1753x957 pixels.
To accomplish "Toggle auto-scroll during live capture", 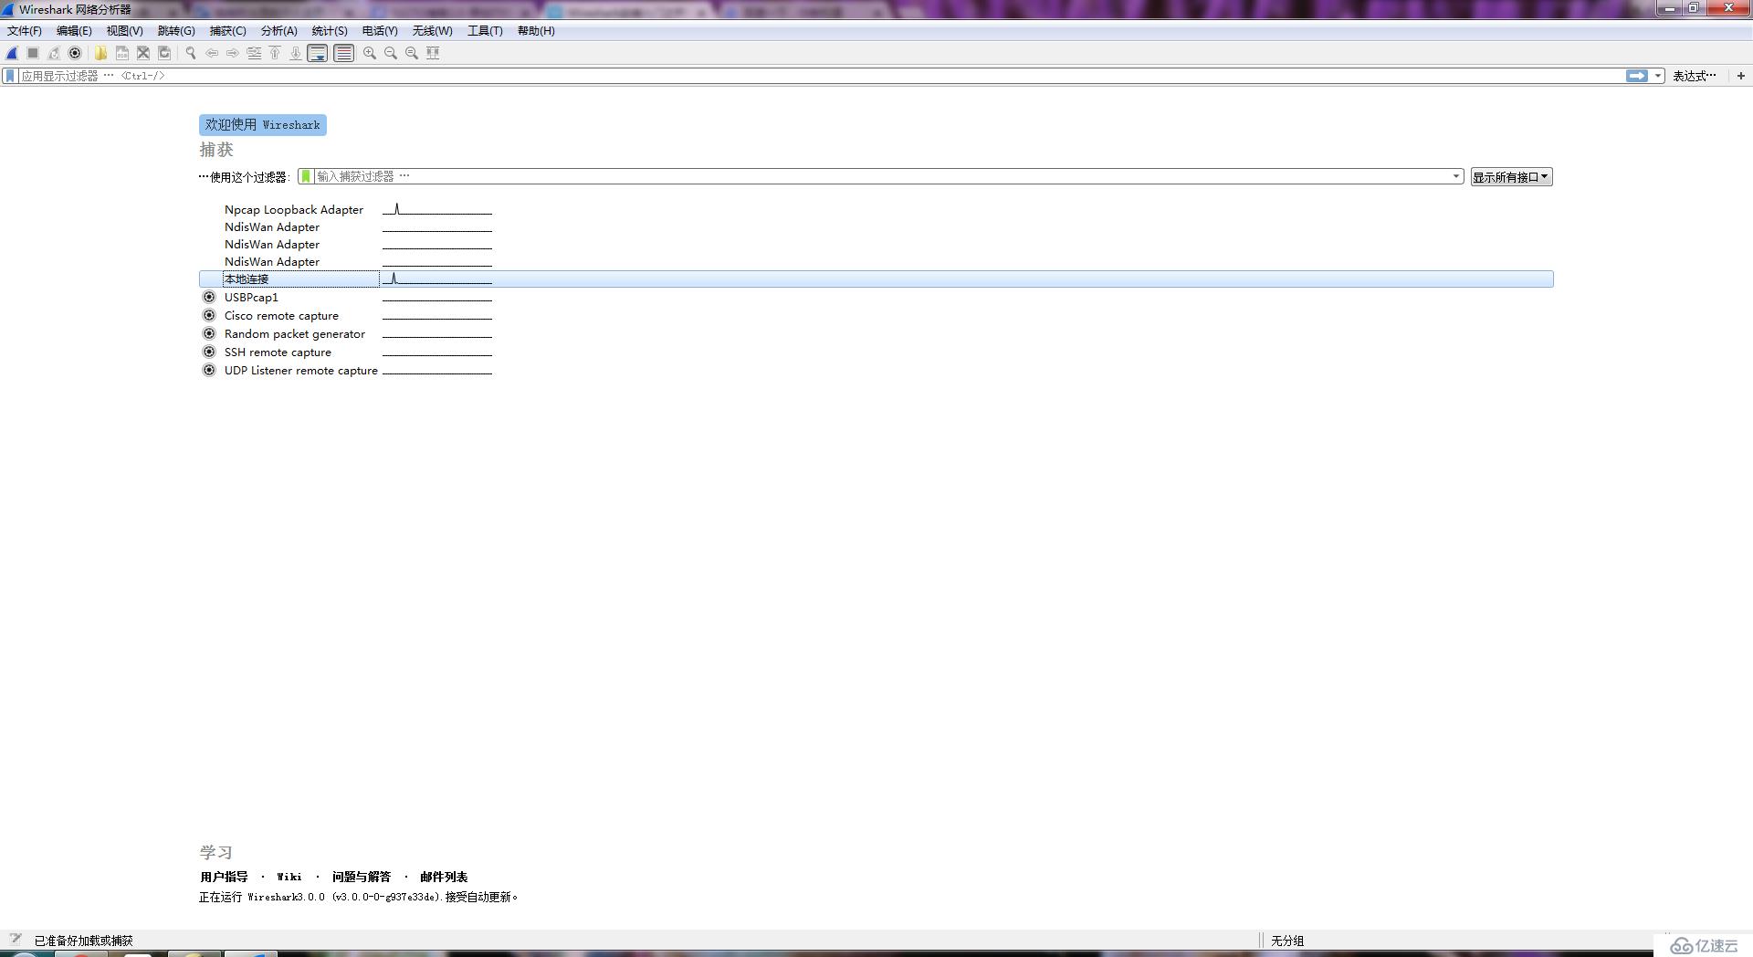I will (318, 53).
